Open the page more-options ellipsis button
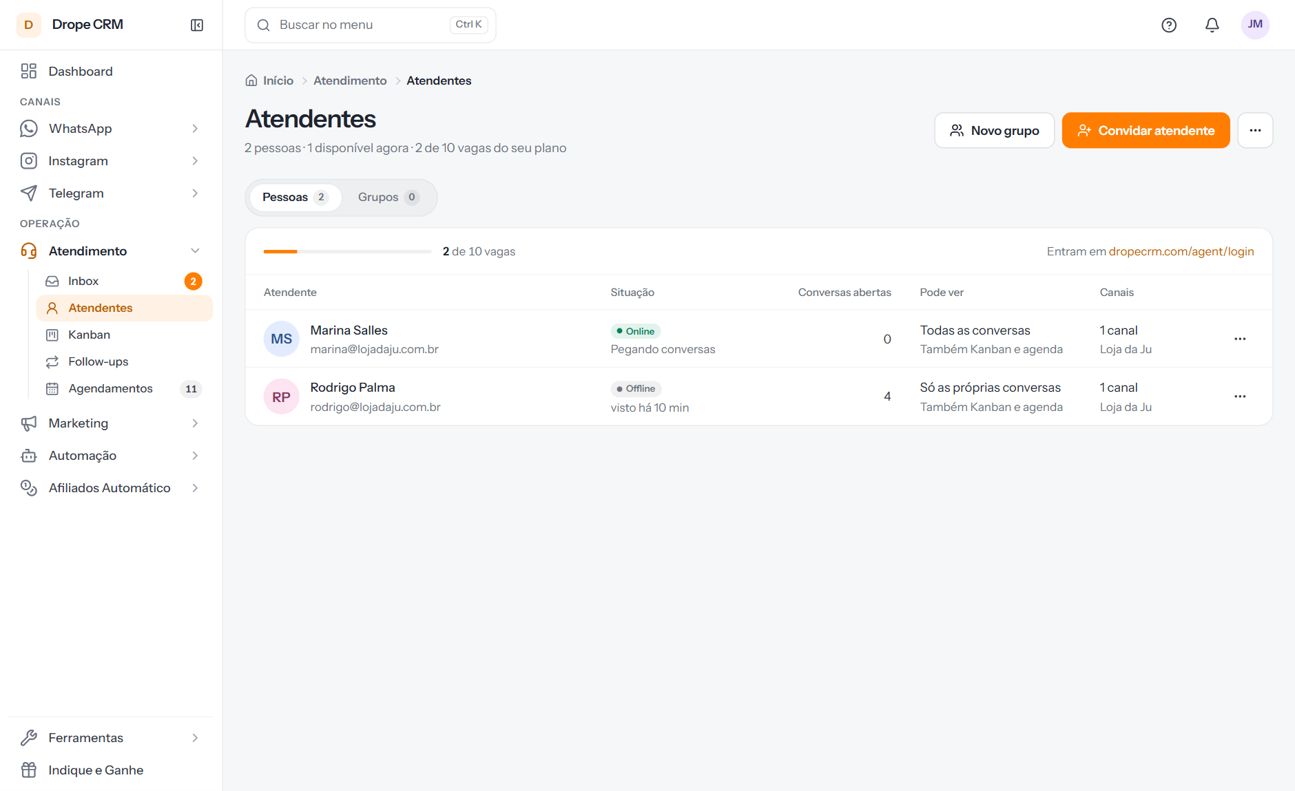 (x=1255, y=130)
